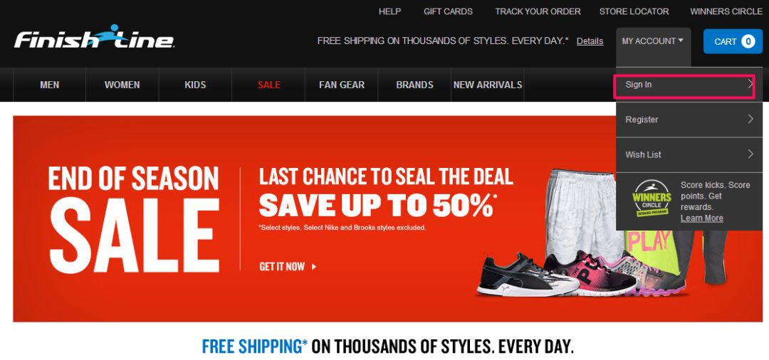Click the cart item count badge
The width and height of the screenshot is (769, 360).
click(748, 42)
